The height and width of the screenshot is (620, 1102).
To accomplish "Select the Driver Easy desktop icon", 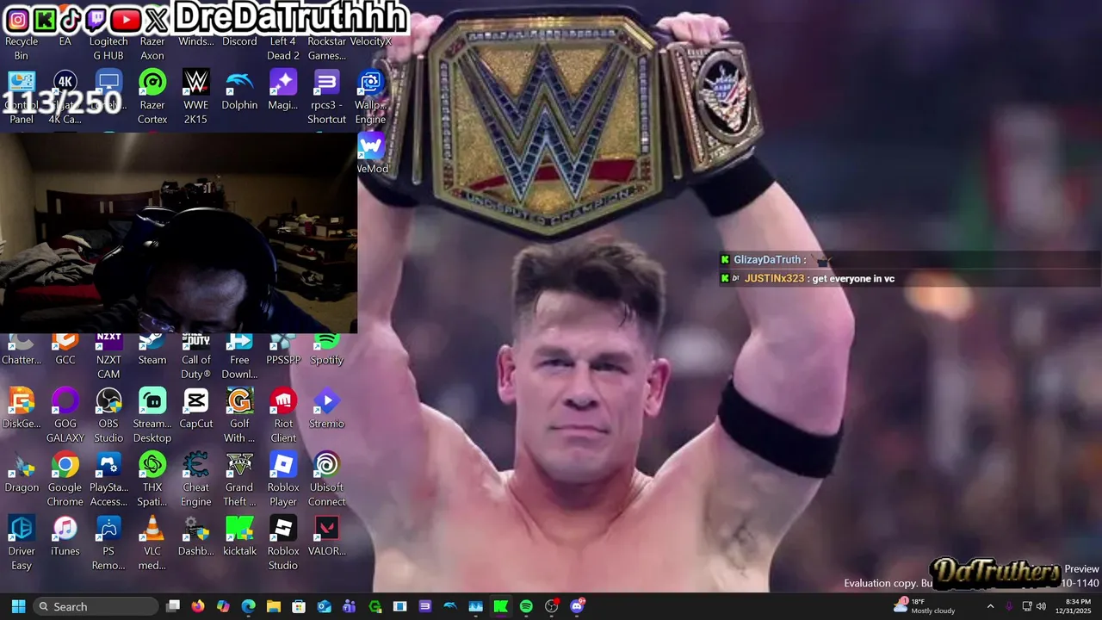I will [22, 542].
